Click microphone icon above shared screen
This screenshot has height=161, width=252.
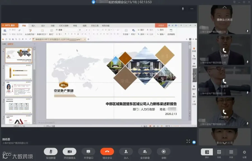183,9
